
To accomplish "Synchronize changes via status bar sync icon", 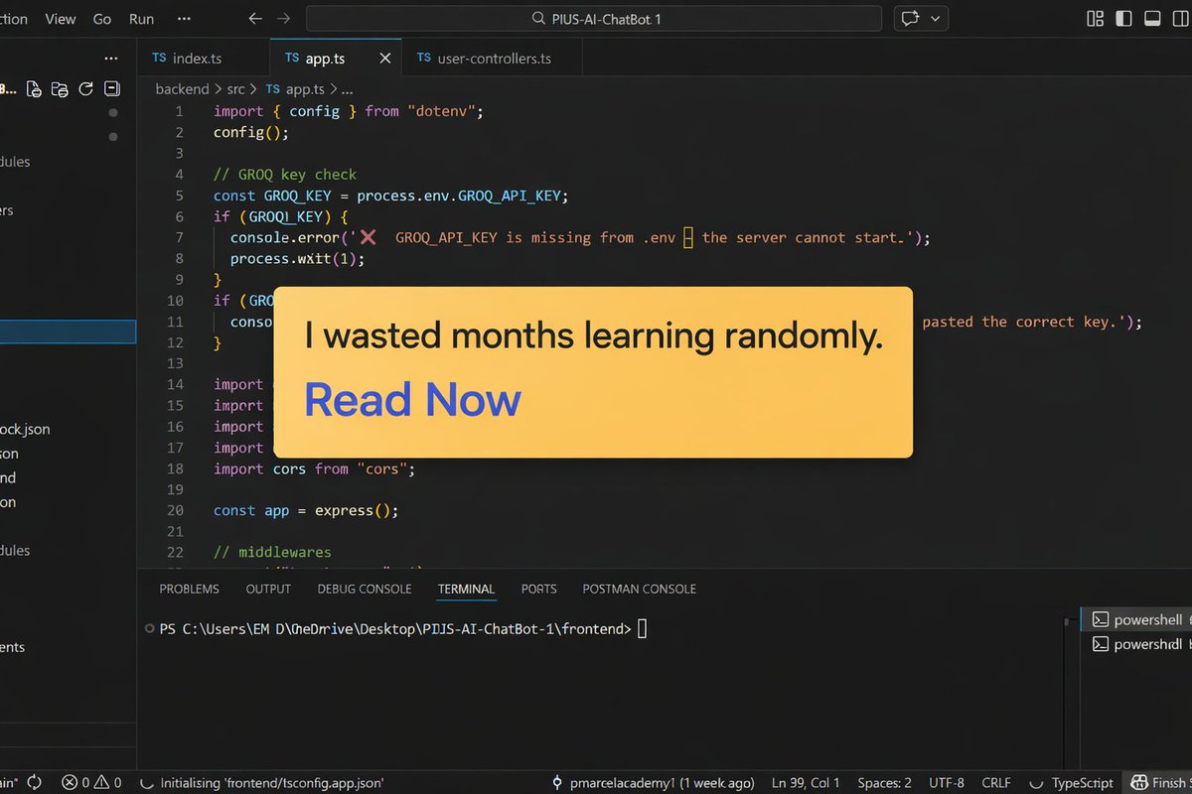I will point(35,782).
